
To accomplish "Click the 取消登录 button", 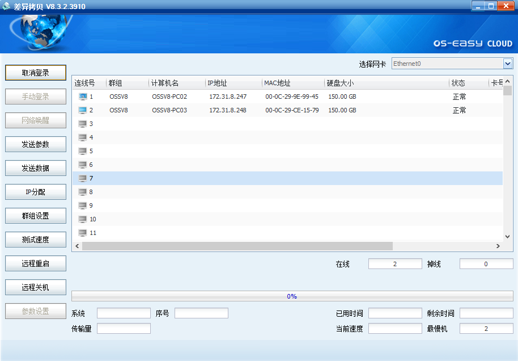I will click(x=36, y=73).
